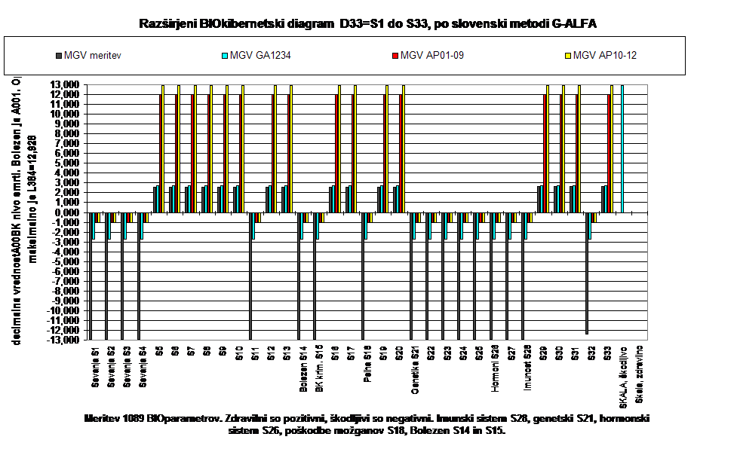Click the y-axis value -1,000
Screen dimensions: 737x452
[x=66, y=222]
